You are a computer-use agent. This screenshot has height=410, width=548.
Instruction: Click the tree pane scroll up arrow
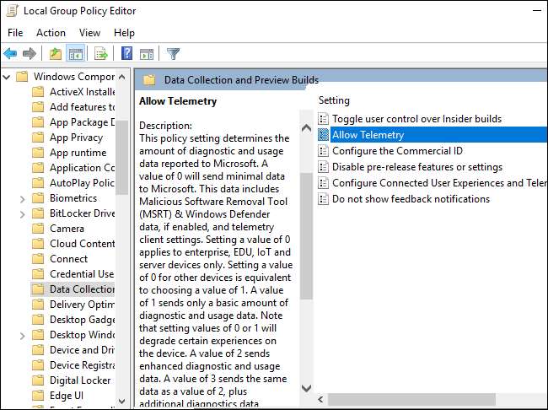[x=122, y=77]
